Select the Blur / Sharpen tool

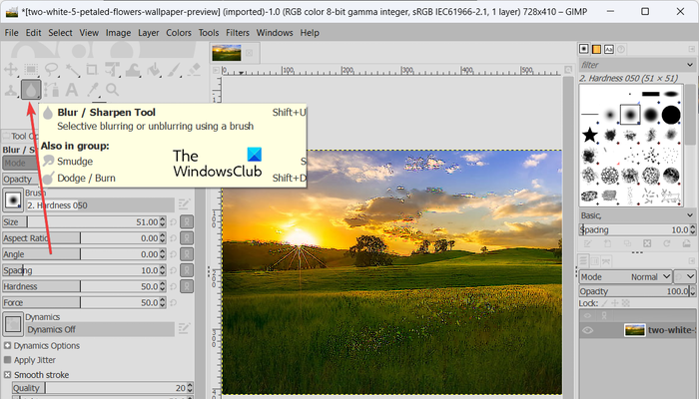point(31,89)
